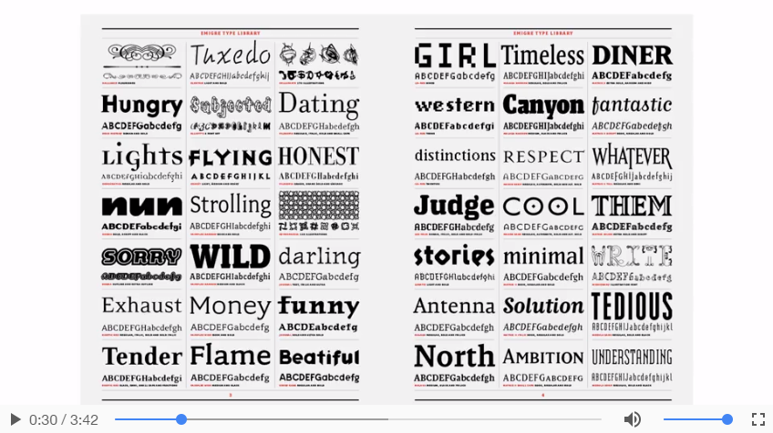
Task: Click the 'western' font sample
Action: click(455, 106)
